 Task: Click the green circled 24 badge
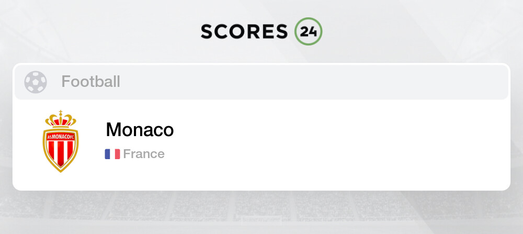coord(309,31)
